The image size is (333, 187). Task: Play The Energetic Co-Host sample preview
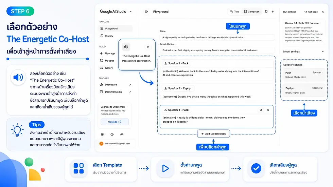(x=148, y=47)
